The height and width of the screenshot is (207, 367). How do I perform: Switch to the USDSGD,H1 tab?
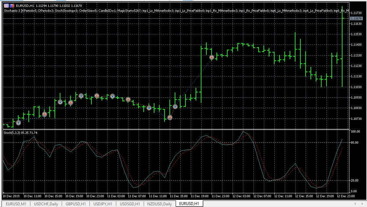click(x=130, y=204)
